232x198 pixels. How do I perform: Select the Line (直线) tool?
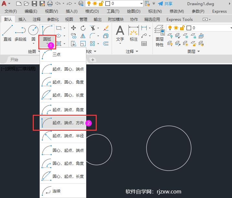click(x=7, y=33)
